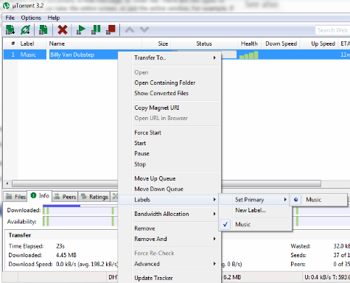The width and height of the screenshot is (350, 283).
Task: Click the red X Remove icon
Action: coord(63,29)
